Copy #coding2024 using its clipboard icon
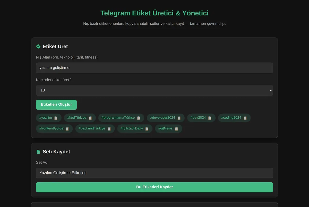Viewport: 309px width, 207px height. coord(245,118)
